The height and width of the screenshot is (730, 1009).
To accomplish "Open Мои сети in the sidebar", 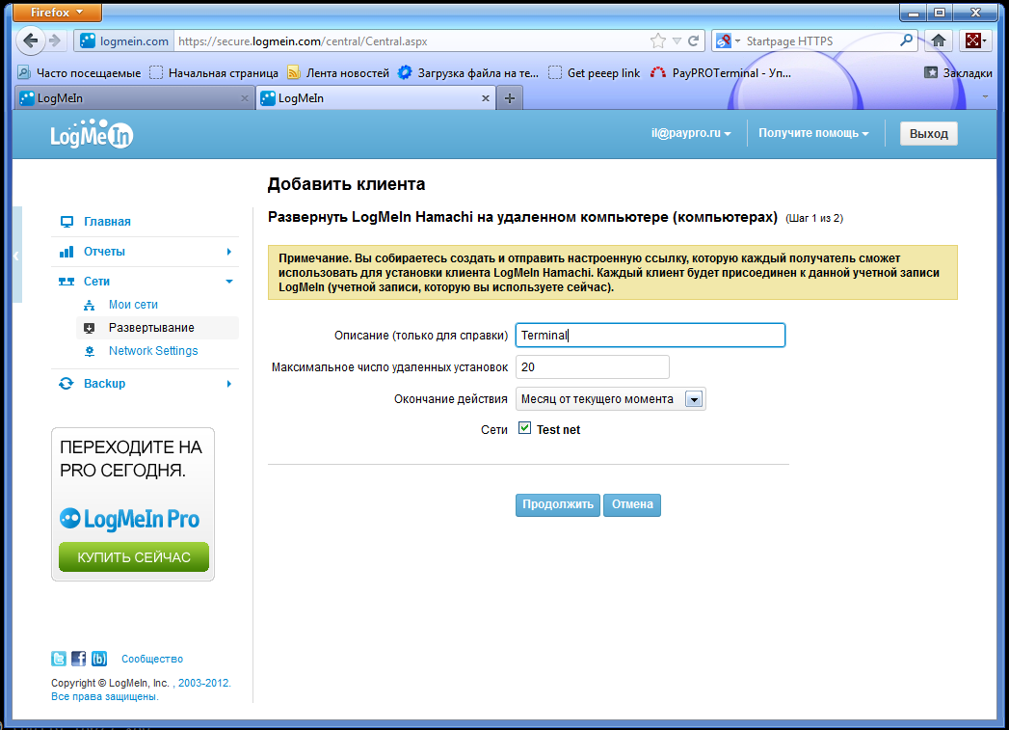I will (x=133, y=305).
